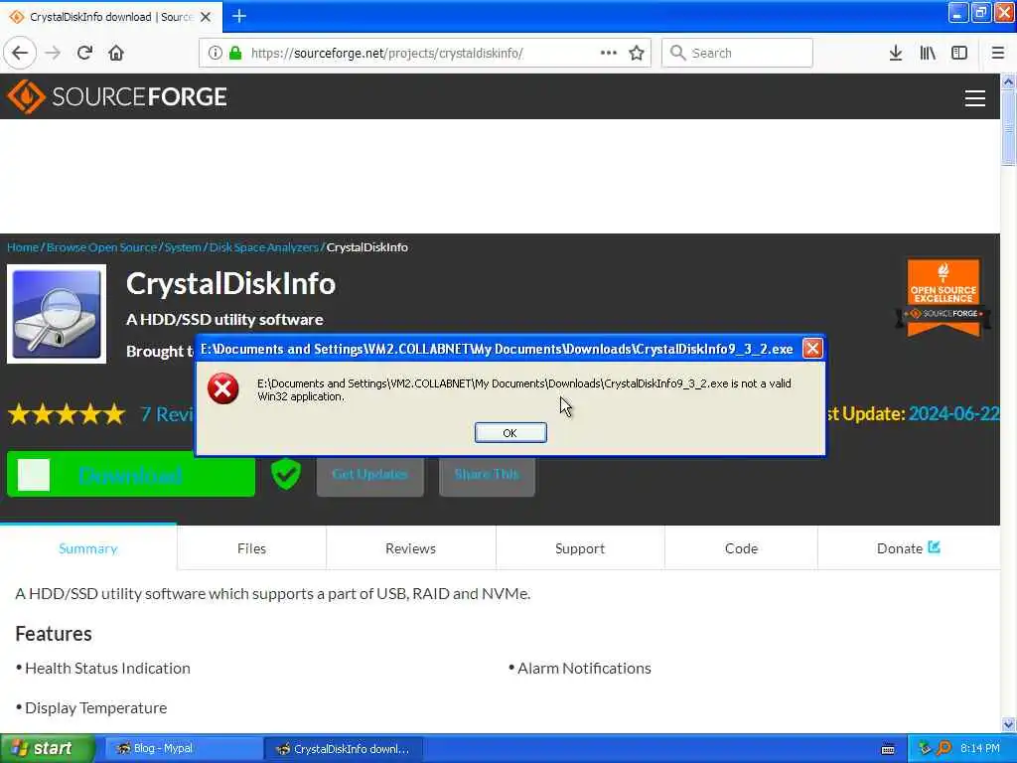This screenshot has width=1017, height=763.
Task: Click the Share This button
Action: click(x=487, y=475)
